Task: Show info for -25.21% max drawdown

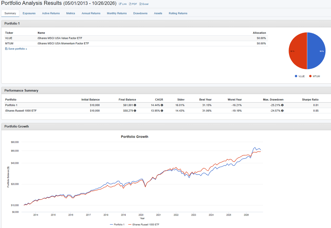Action: pyautogui.click(x=282, y=105)
